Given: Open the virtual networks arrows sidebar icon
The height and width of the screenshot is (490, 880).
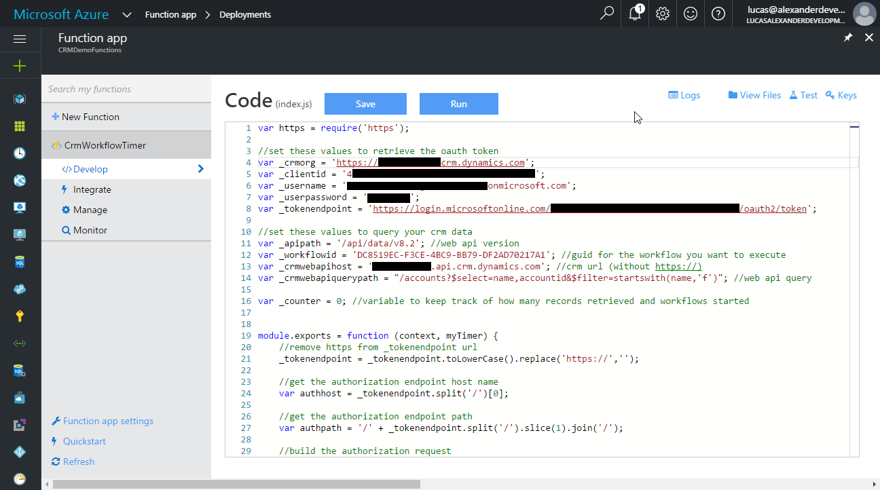Looking at the screenshot, I should click(20, 343).
